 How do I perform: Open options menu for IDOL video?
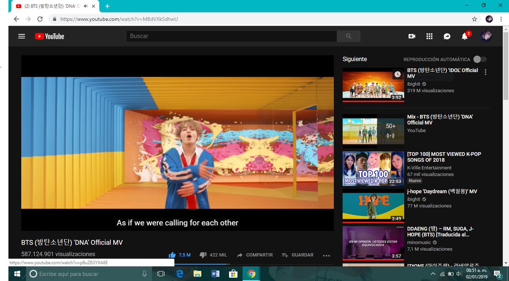click(x=486, y=72)
